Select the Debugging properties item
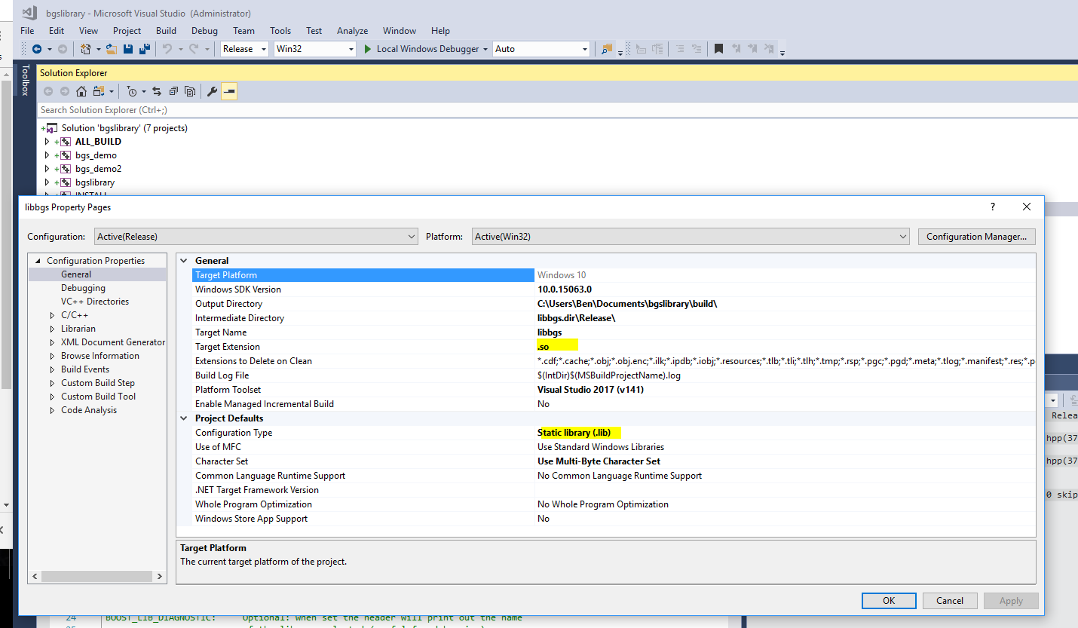 pos(83,288)
